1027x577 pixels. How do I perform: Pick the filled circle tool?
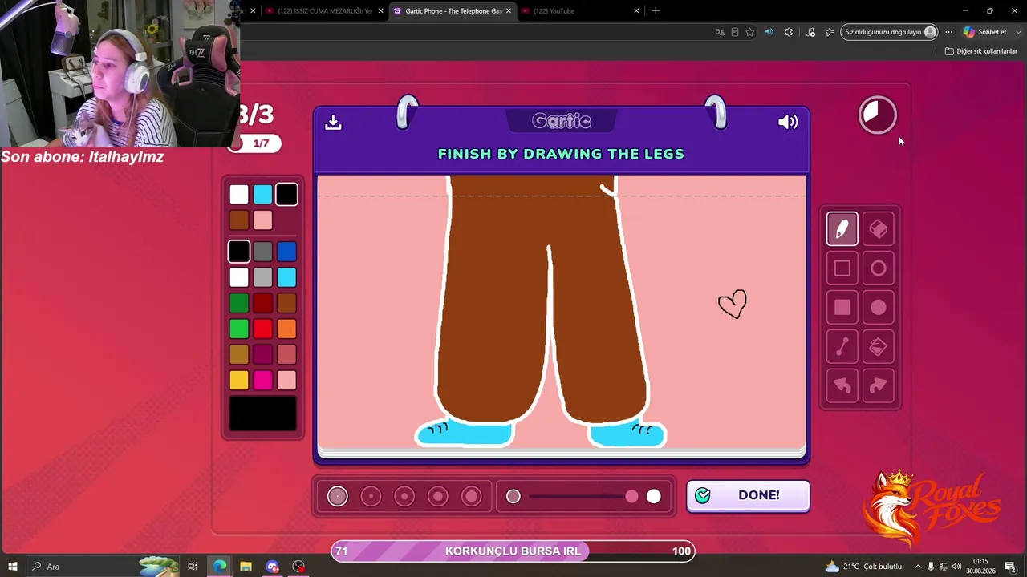coord(879,307)
